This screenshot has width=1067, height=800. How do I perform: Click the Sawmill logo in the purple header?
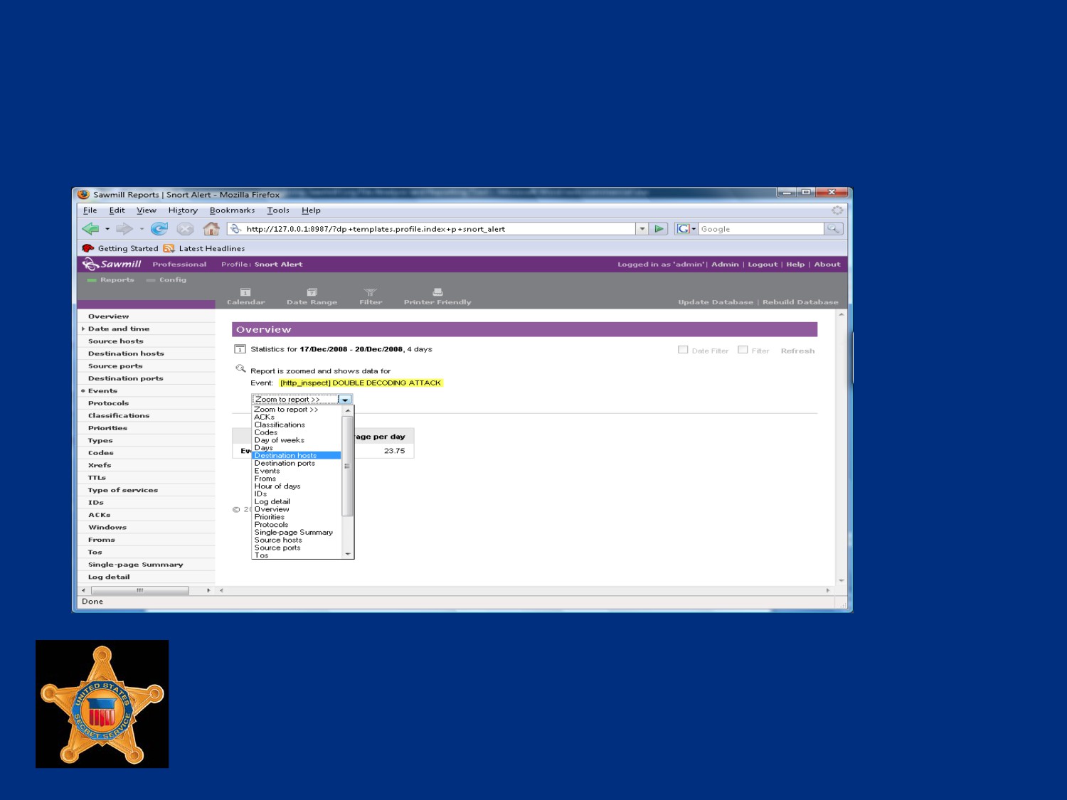112,265
